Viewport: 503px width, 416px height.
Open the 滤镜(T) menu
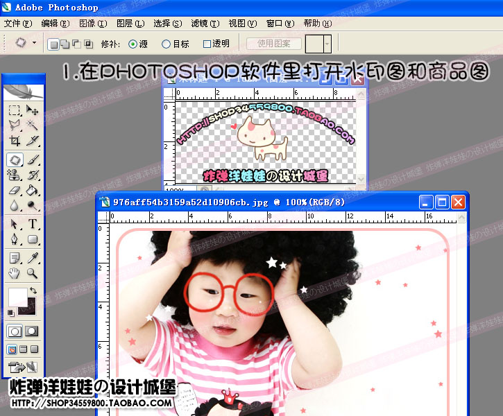(x=205, y=24)
